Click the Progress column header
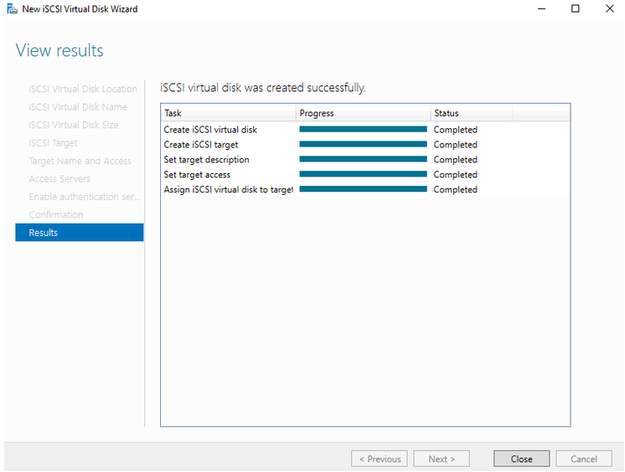625x472 pixels. pyautogui.click(x=363, y=113)
